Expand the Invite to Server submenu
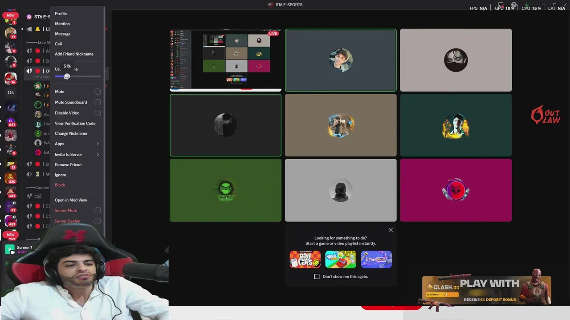The image size is (570, 320). tap(77, 154)
